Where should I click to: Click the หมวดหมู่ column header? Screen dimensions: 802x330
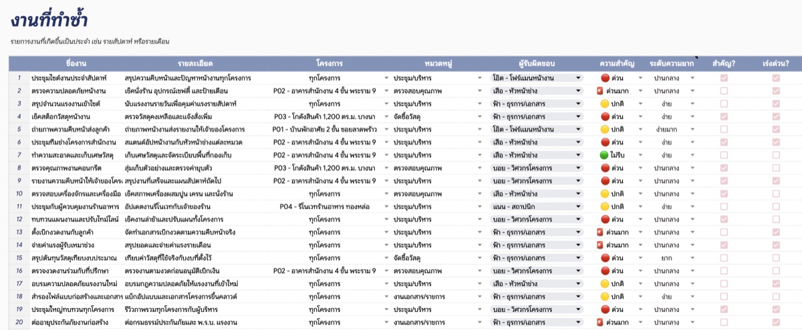[438, 64]
